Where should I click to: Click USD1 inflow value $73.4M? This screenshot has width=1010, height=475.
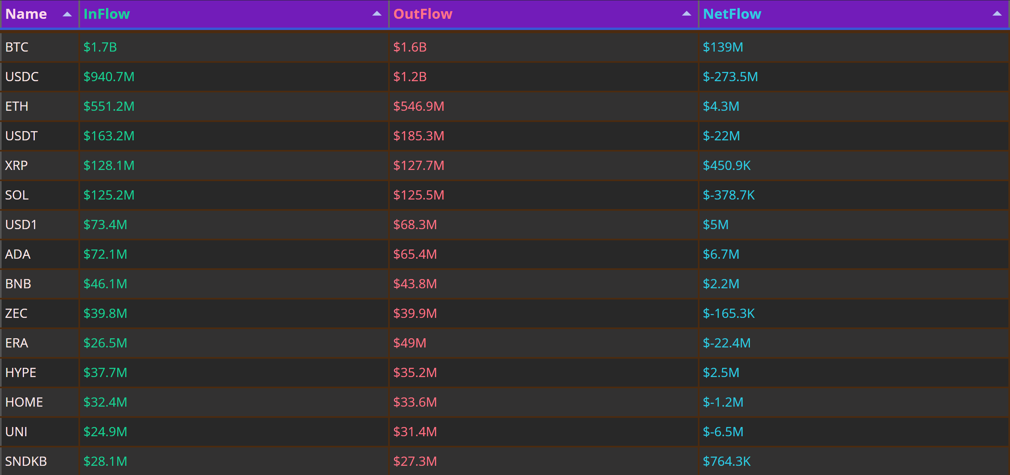pyautogui.click(x=105, y=225)
